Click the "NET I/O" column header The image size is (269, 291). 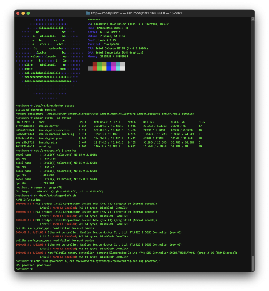(149, 122)
